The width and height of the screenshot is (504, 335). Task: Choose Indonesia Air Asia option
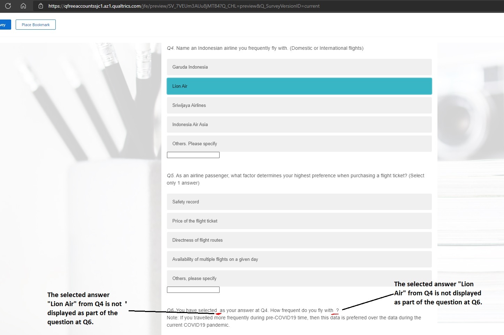(x=299, y=124)
